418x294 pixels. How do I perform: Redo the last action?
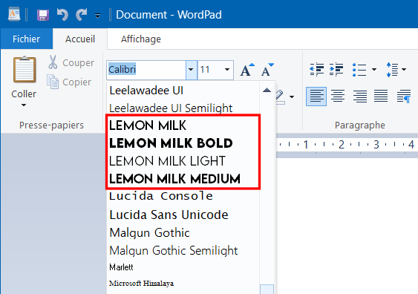click(82, 15)
